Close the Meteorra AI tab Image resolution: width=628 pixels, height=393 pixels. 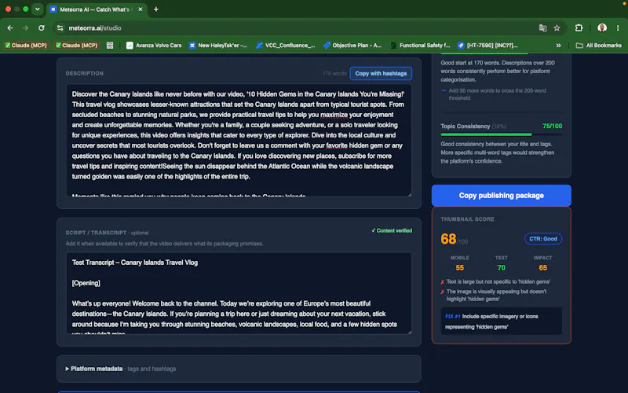tap(141, 9)
